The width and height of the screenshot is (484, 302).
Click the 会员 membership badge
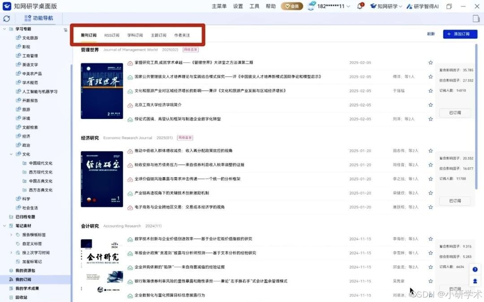[x=292, y=6]
